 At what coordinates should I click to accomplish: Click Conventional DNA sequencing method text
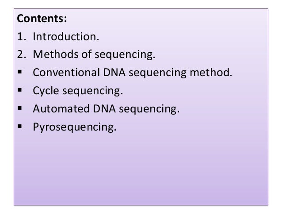(133, 73)
